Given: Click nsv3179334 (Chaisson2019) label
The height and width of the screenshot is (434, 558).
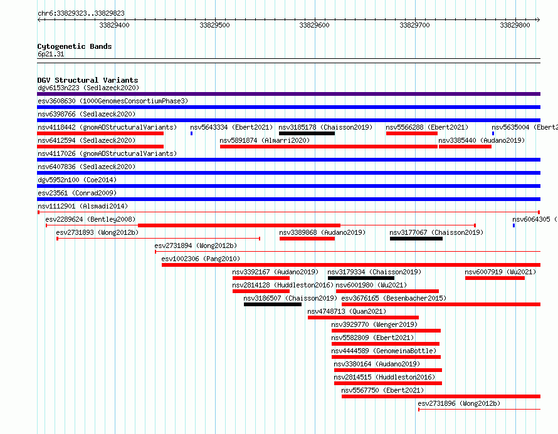Looking at the screenshot, I should [x=374, y=272].
